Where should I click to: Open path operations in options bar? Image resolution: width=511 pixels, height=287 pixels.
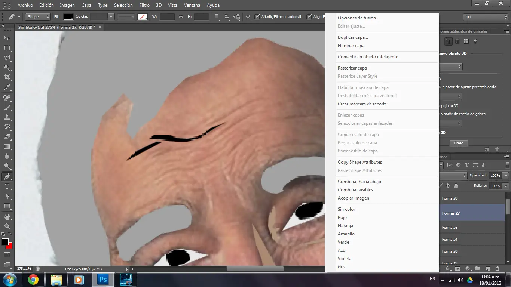[x=217, y=17]
